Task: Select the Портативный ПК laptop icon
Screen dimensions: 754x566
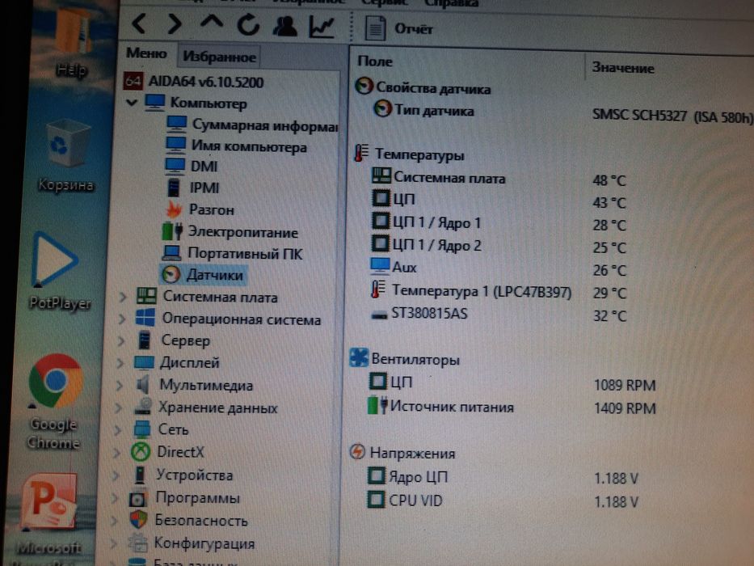Action: pos(171,252)
